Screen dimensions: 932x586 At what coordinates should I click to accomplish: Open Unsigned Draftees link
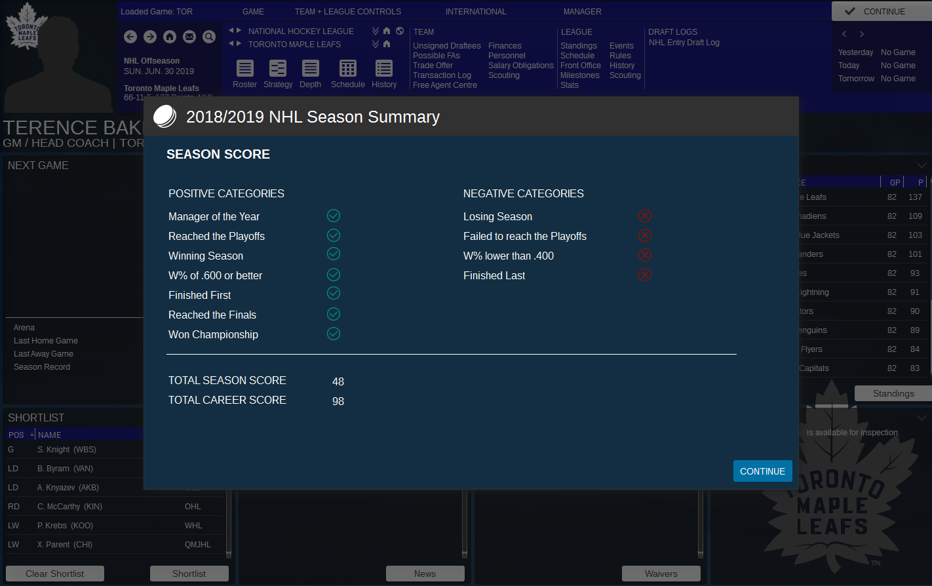click(447, 46)
